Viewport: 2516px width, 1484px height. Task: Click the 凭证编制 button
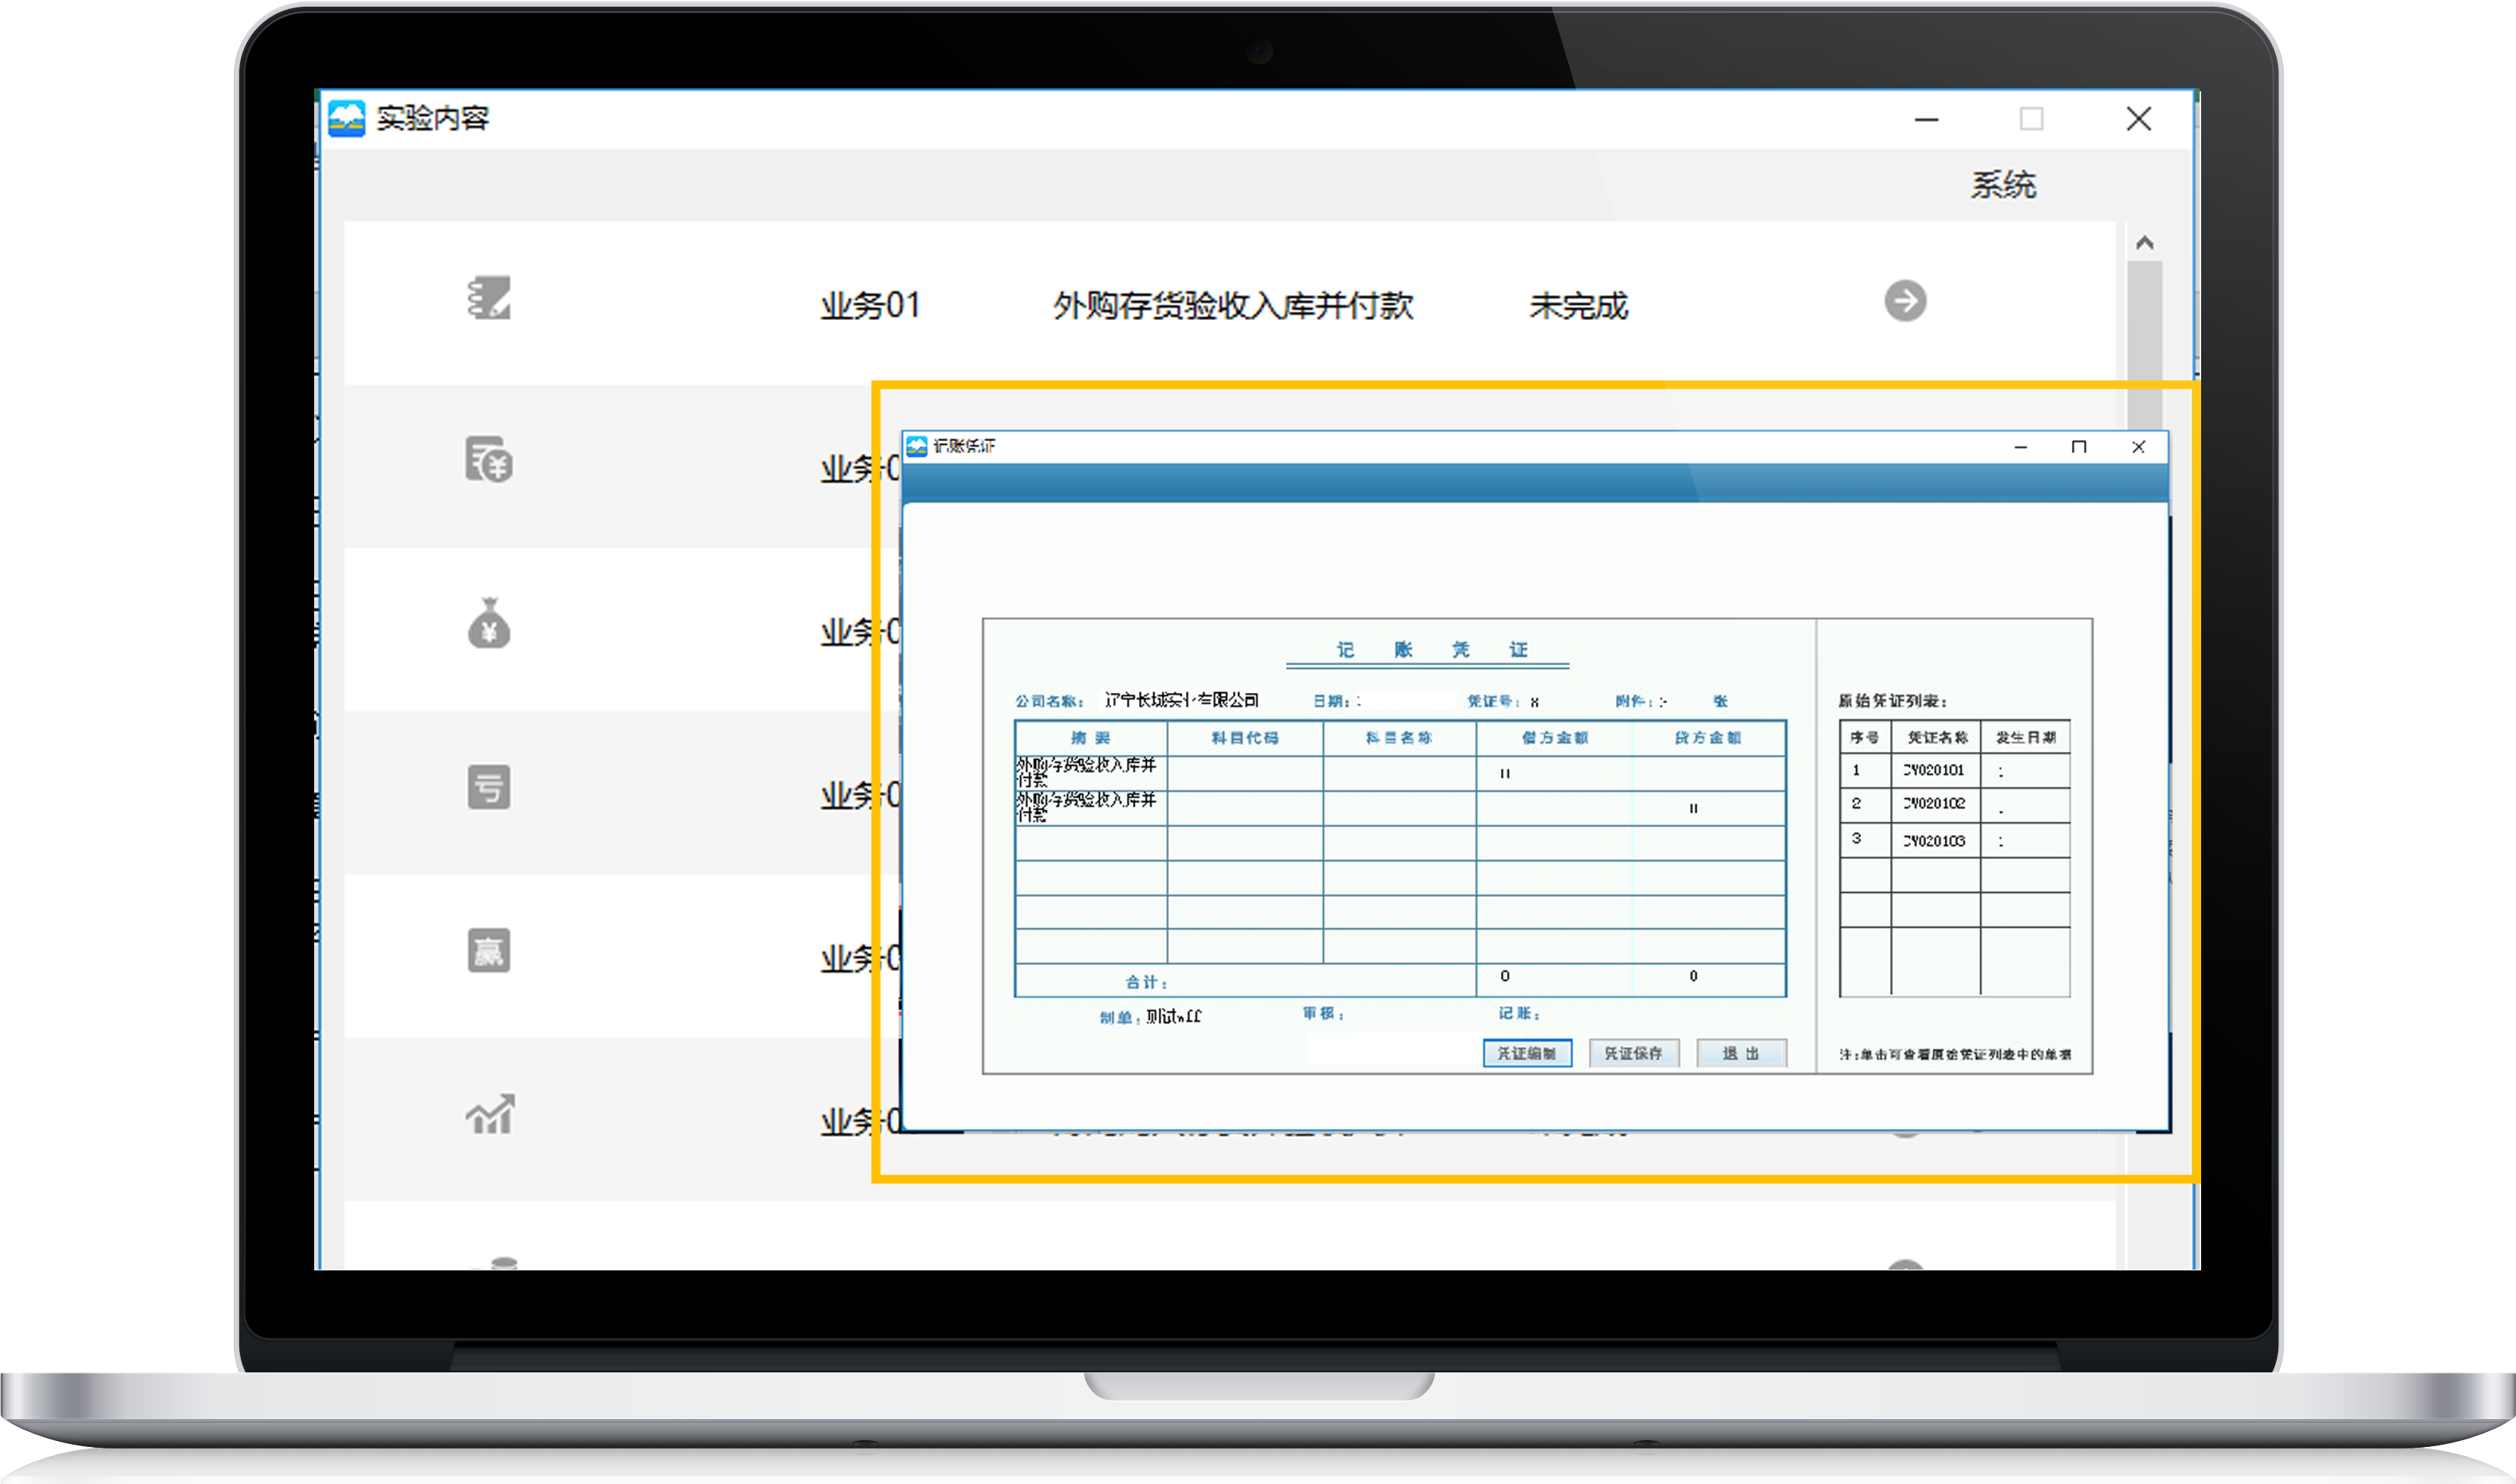pyautogui.click(x=1527, y=1053)
